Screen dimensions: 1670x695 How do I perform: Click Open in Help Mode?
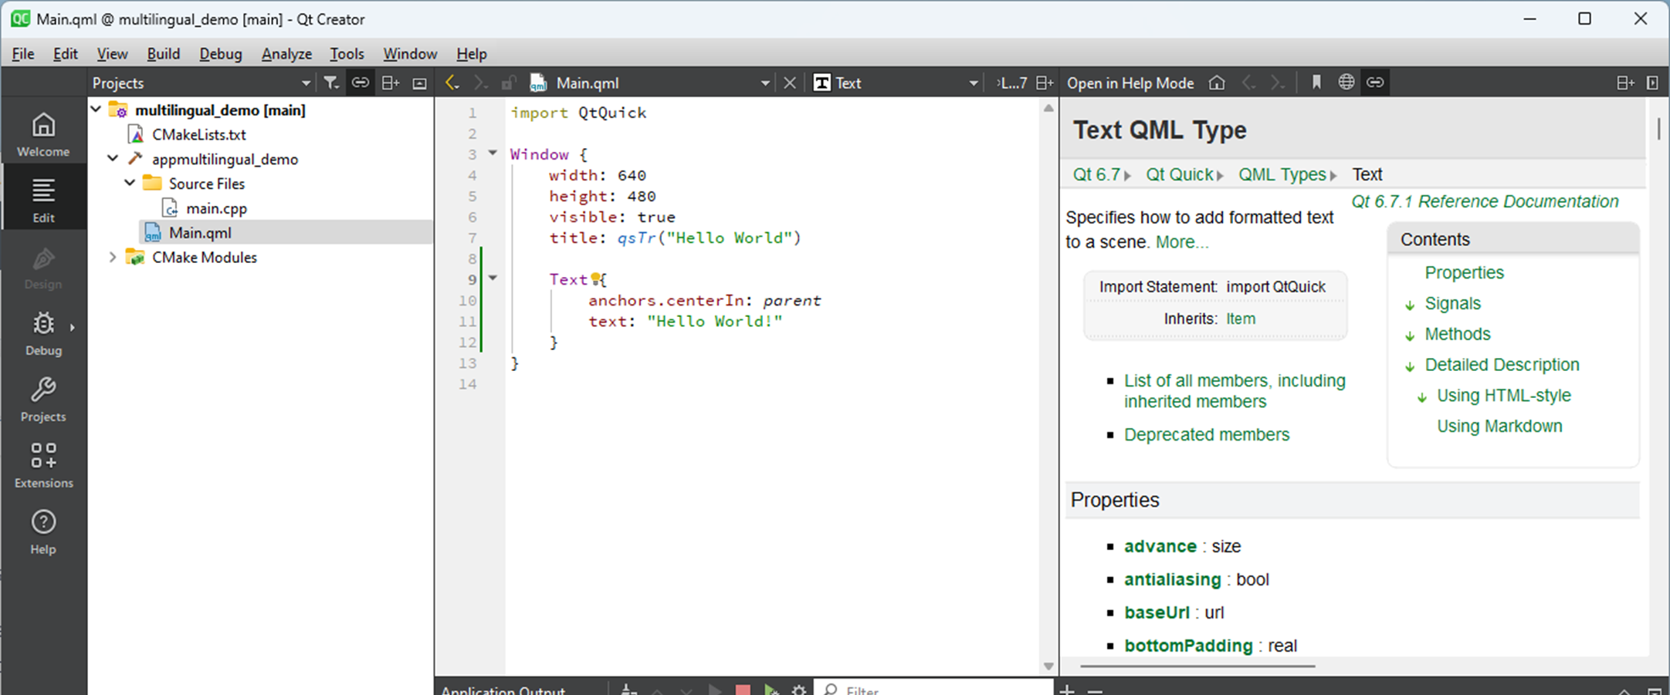click(1130, 83)
